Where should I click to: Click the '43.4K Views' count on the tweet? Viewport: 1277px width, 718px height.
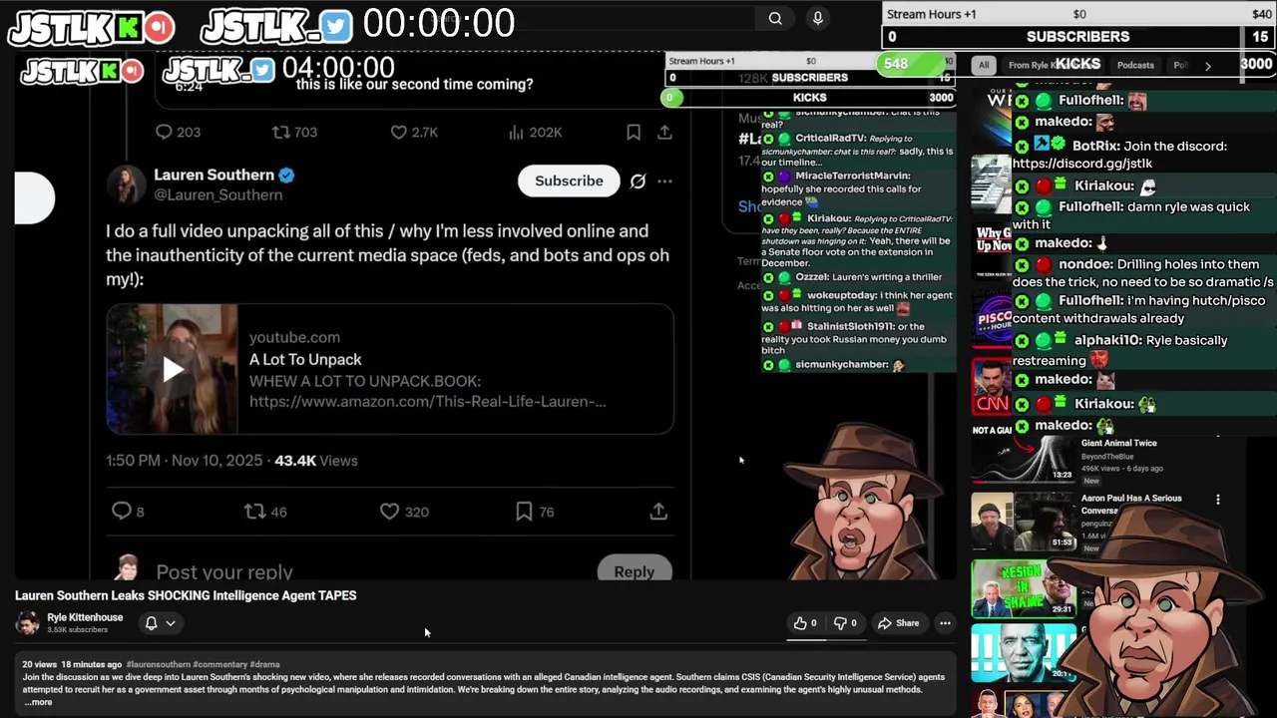[x=315, y=460]
